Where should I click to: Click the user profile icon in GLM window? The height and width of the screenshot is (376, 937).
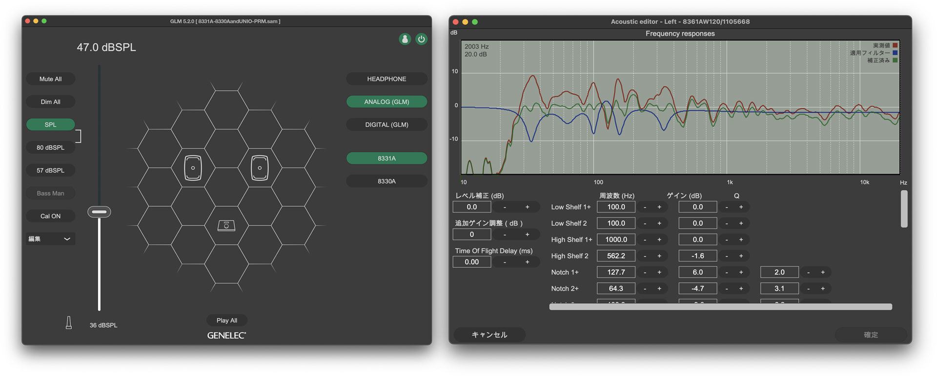point(405,39)
